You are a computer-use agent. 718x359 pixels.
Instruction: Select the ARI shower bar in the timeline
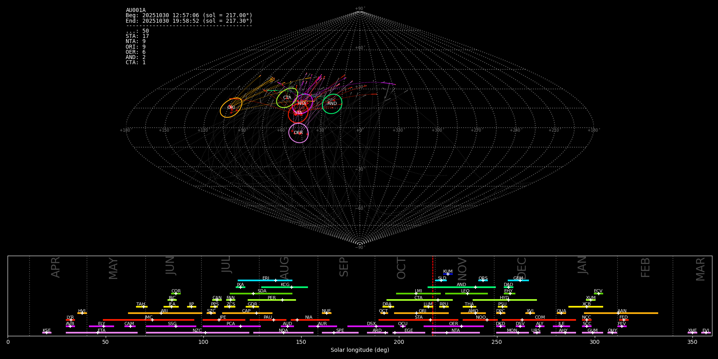pos(165,313)
